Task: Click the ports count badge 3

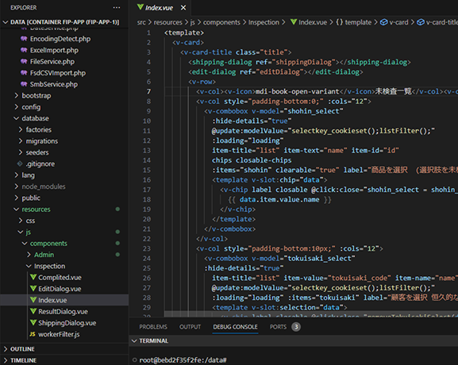Action: click(296, 326)
